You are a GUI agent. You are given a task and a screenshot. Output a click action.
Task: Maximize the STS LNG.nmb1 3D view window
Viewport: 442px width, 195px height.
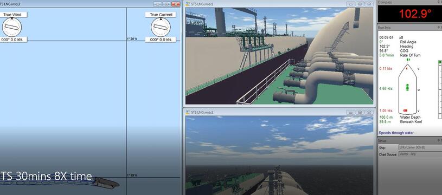tap(360, 4)
